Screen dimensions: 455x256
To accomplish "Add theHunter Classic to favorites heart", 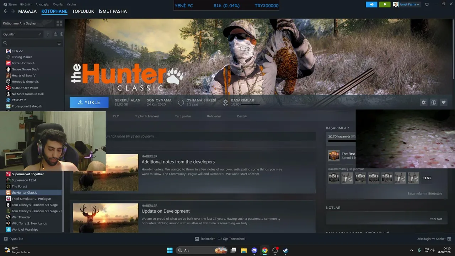I will click(444, 102).
